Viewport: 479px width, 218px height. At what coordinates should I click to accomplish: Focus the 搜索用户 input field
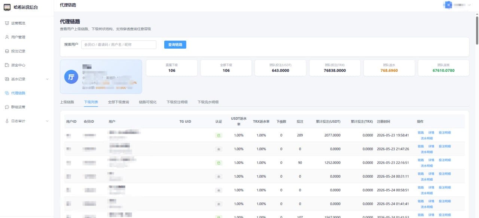point(119,44)
